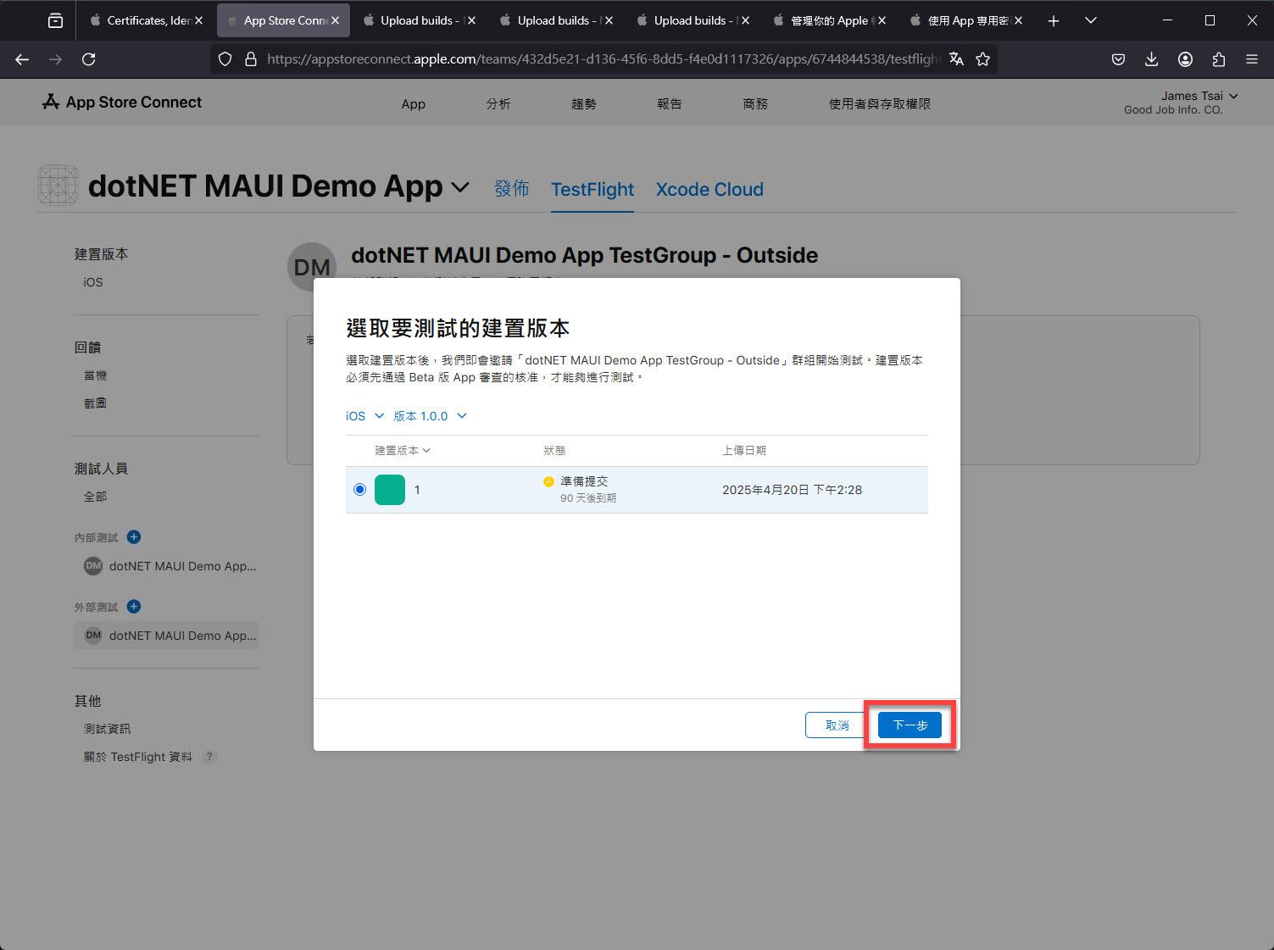The height and width of the screenshot is (950, 1274).
Task: Open the 分析 menu in the top navigation
Action: [498, 103]
